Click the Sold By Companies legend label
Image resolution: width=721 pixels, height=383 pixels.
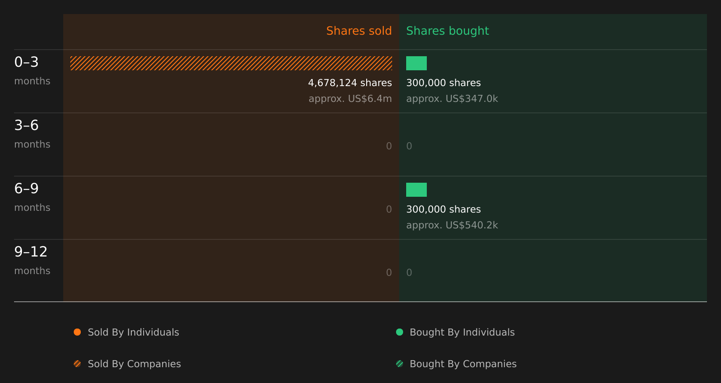(134, 364)
